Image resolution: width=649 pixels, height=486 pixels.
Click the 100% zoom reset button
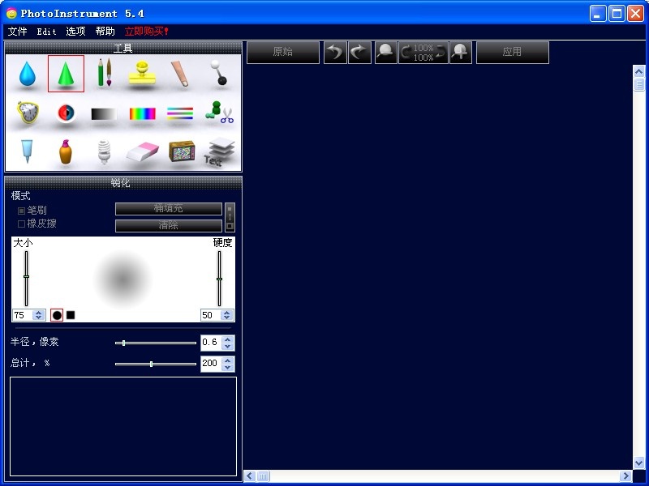[x=423, y=53]
